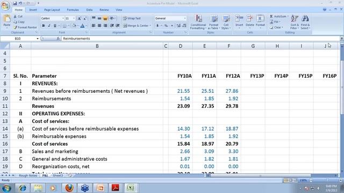Image resolution: width=344 pixels, height=193 pixels.
Task: Click AutoSum
Action: click(x=278, y=17)
